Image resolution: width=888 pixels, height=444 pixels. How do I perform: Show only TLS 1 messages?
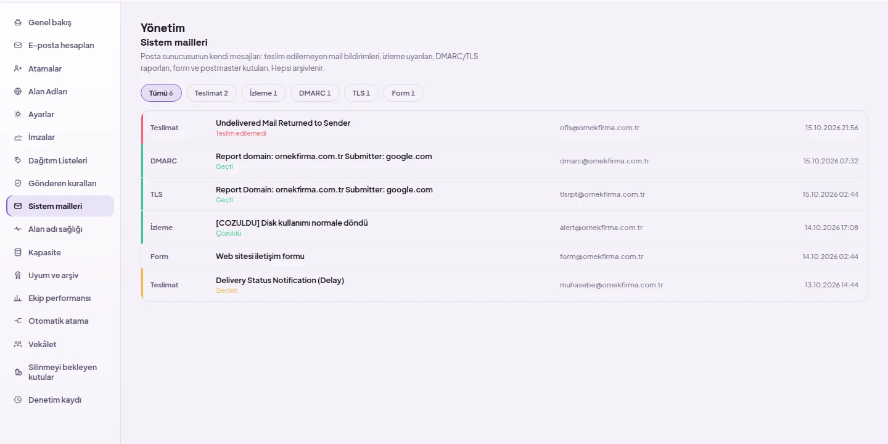(x=361, y=93)
